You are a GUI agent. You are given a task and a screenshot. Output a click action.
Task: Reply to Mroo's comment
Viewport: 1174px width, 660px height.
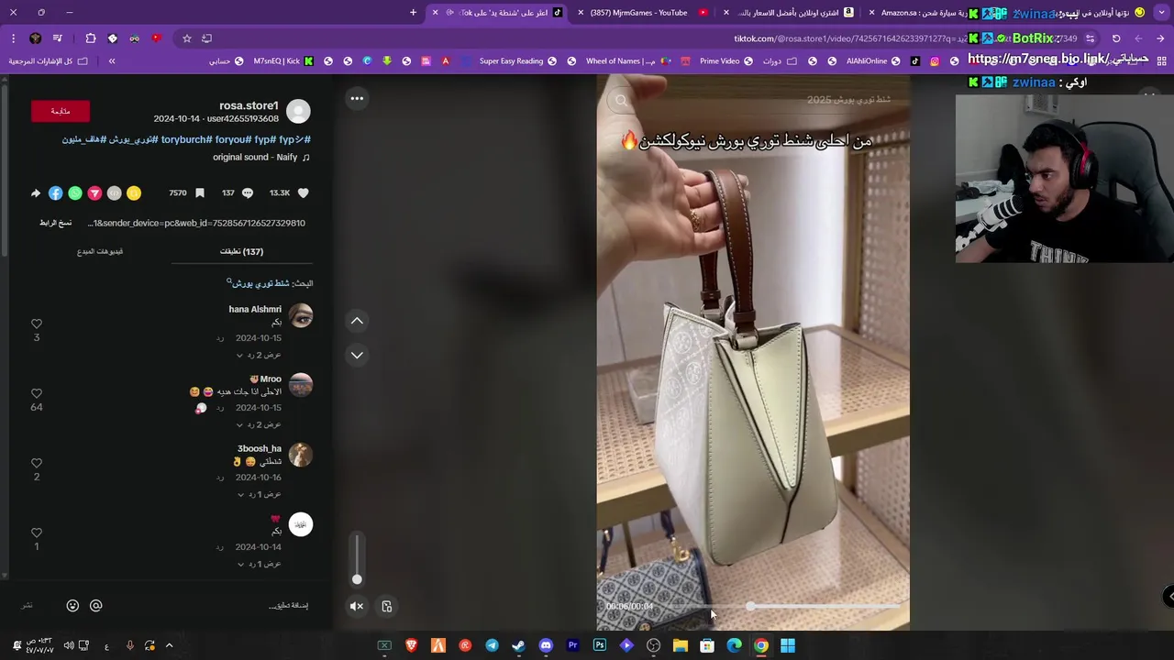point(220,408)
